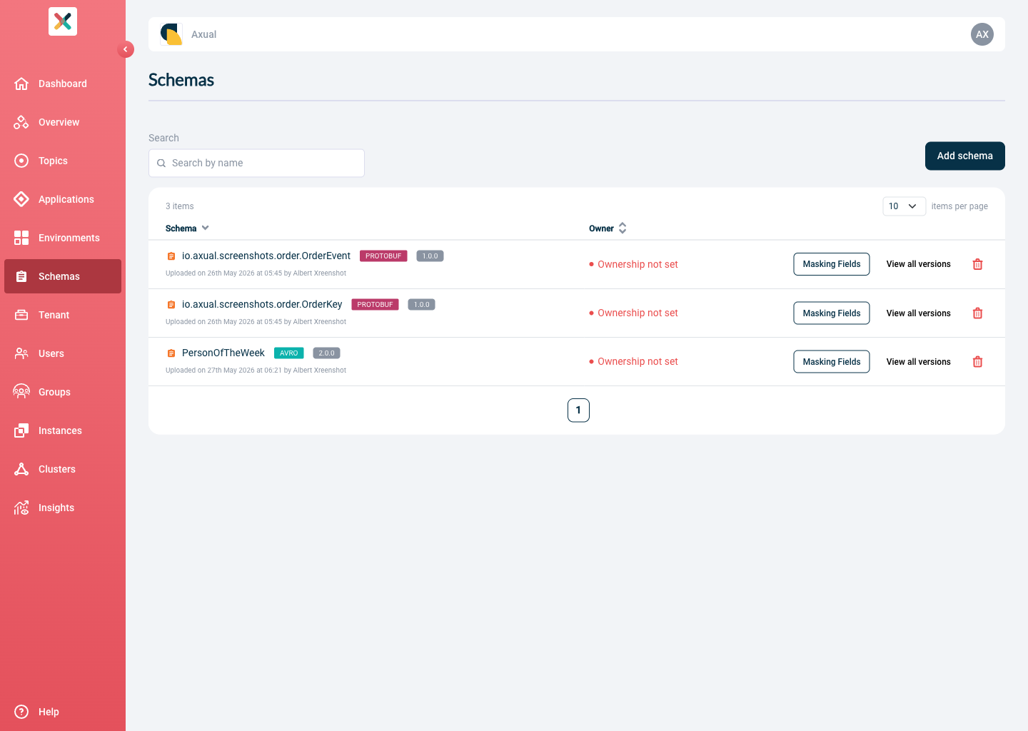The width and height of the screenshot is (1028, 731).
Task: Navigate to Instances
Action: pyautogui.click(x=63, y=430)
